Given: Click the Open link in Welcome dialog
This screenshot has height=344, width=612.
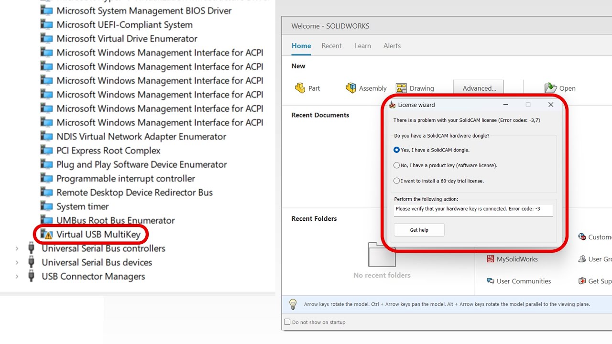Looking at the screenshot, I should [567, 88].
